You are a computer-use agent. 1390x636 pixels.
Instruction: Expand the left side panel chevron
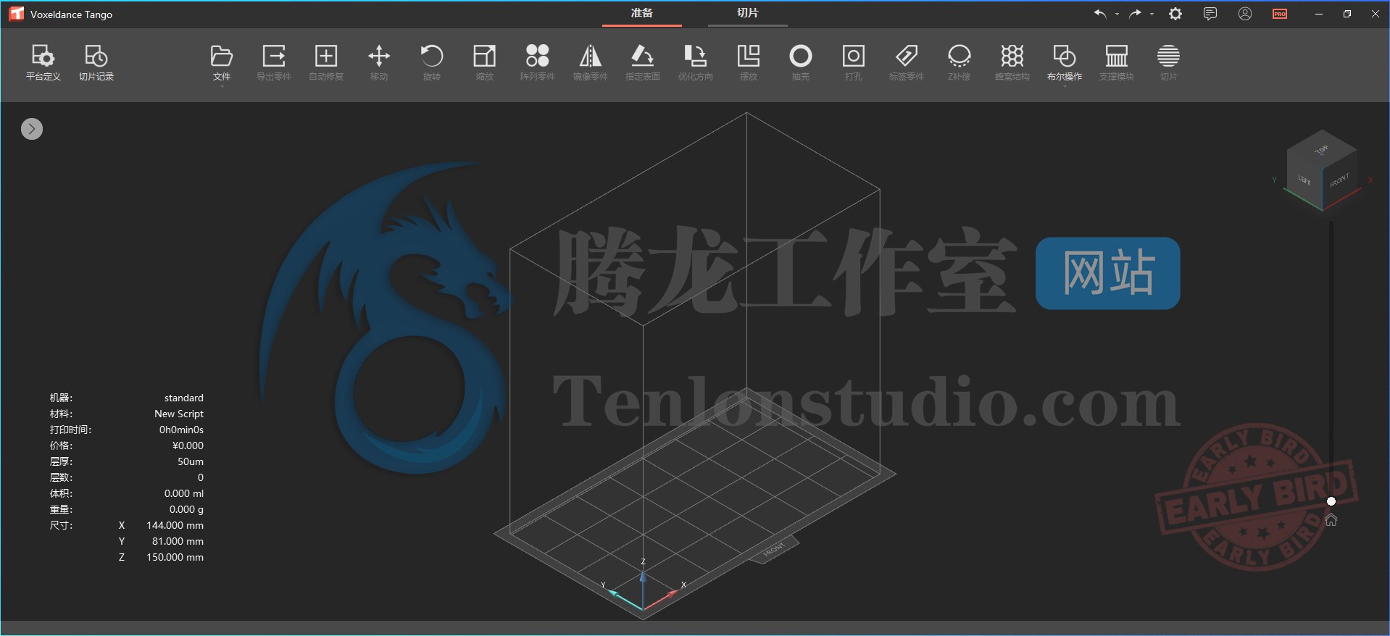[32, 129]
